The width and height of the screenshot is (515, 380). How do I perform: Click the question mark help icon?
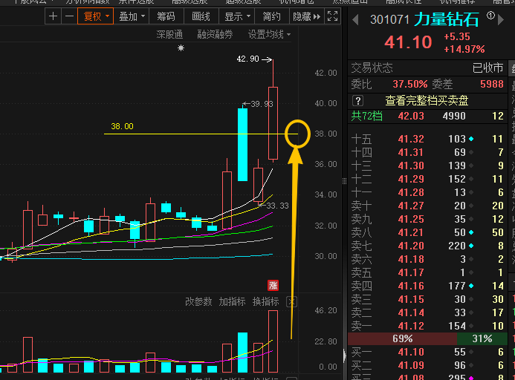tap(357, 101)
